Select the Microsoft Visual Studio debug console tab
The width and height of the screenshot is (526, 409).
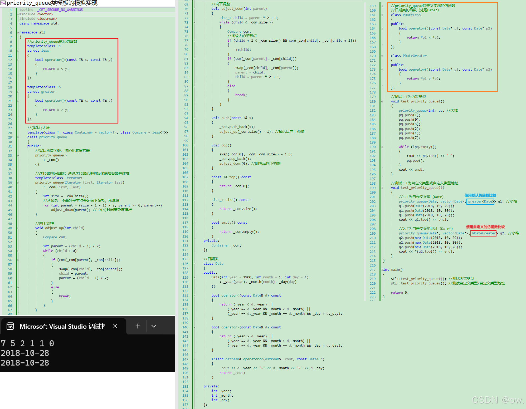click(62, 327)
